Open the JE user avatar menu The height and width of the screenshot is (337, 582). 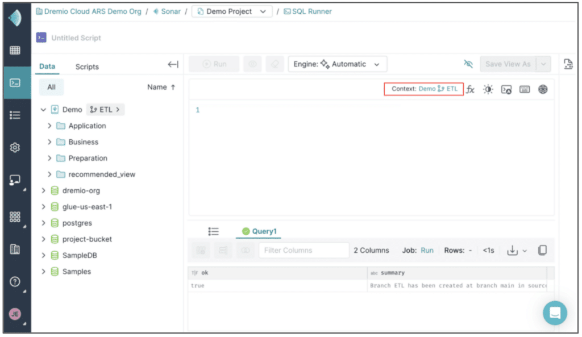(15, 314)
